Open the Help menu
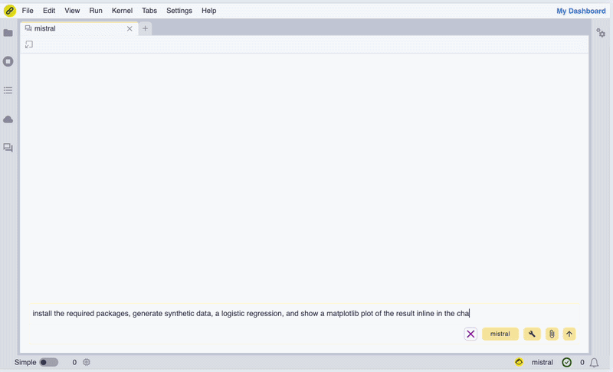Screen dimensions: 613x372 [x=208, y=11]
